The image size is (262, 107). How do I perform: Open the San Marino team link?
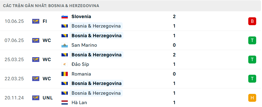84,45
